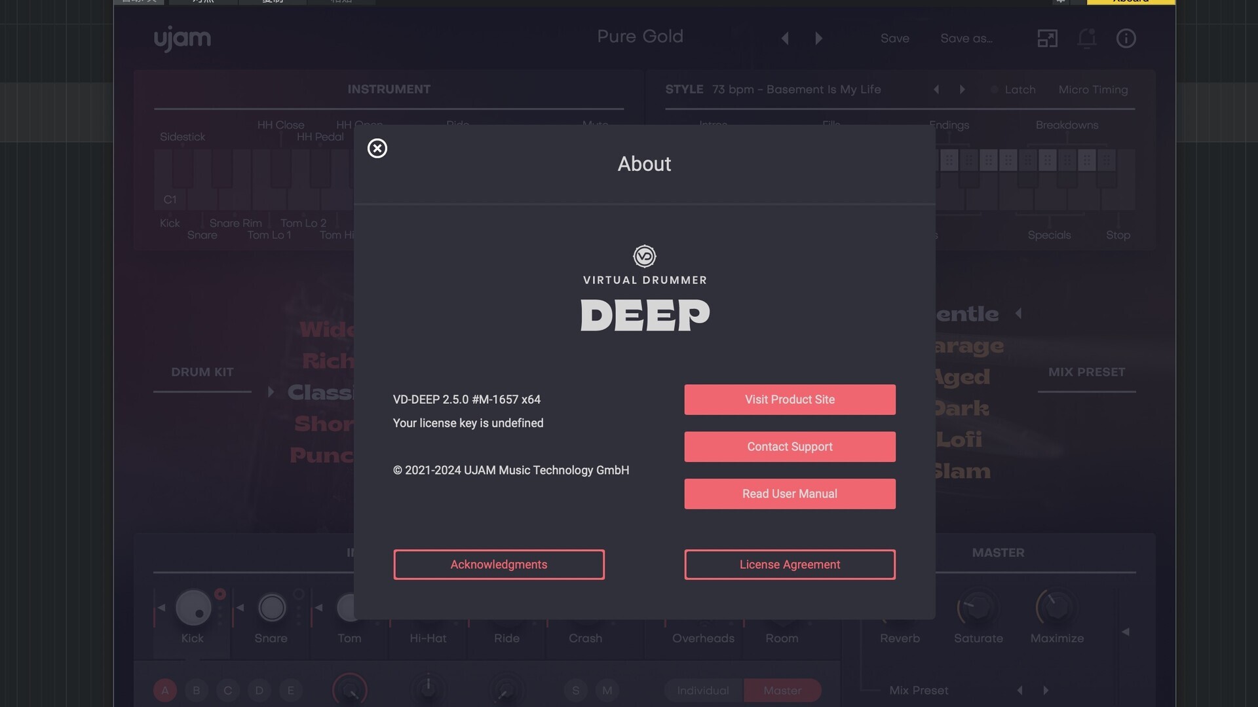This screenshot has width=1258, height=707.
Task: Open Micro Timing settings
Action: click(1093, 90)
